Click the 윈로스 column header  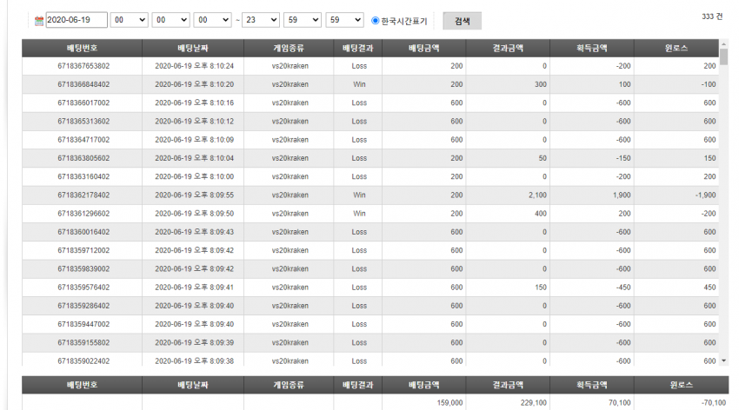coord(676,48)
